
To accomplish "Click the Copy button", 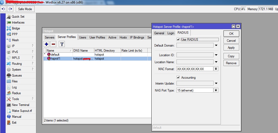I will pos(231,56).
